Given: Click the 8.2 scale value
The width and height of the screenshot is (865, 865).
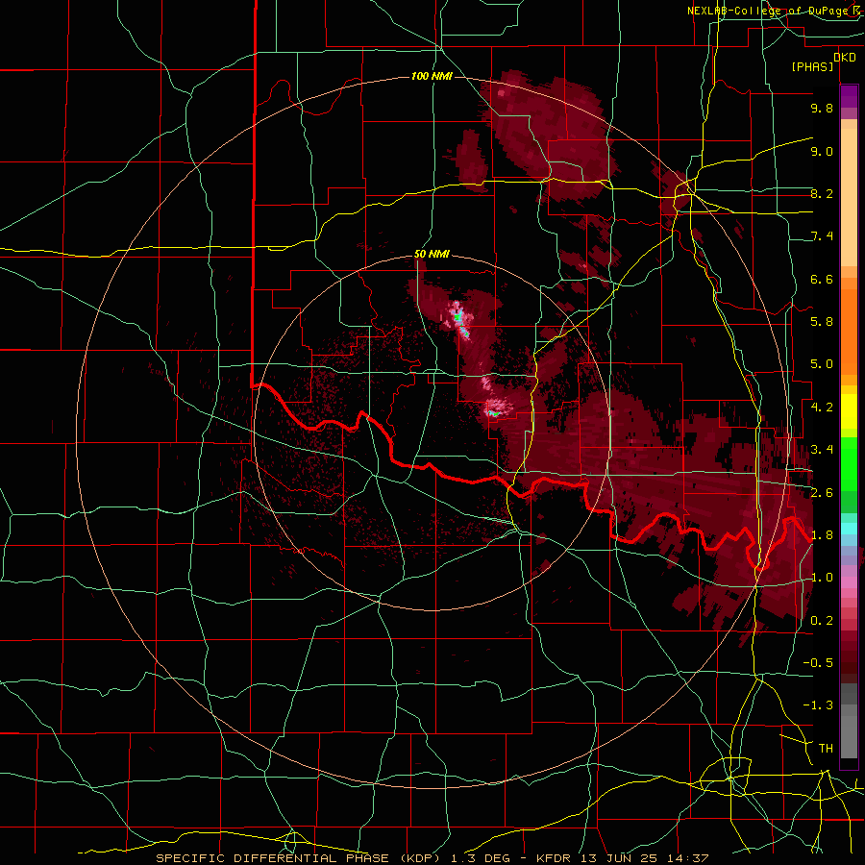Looking at the screenshot, I should [x=822, y=193].
